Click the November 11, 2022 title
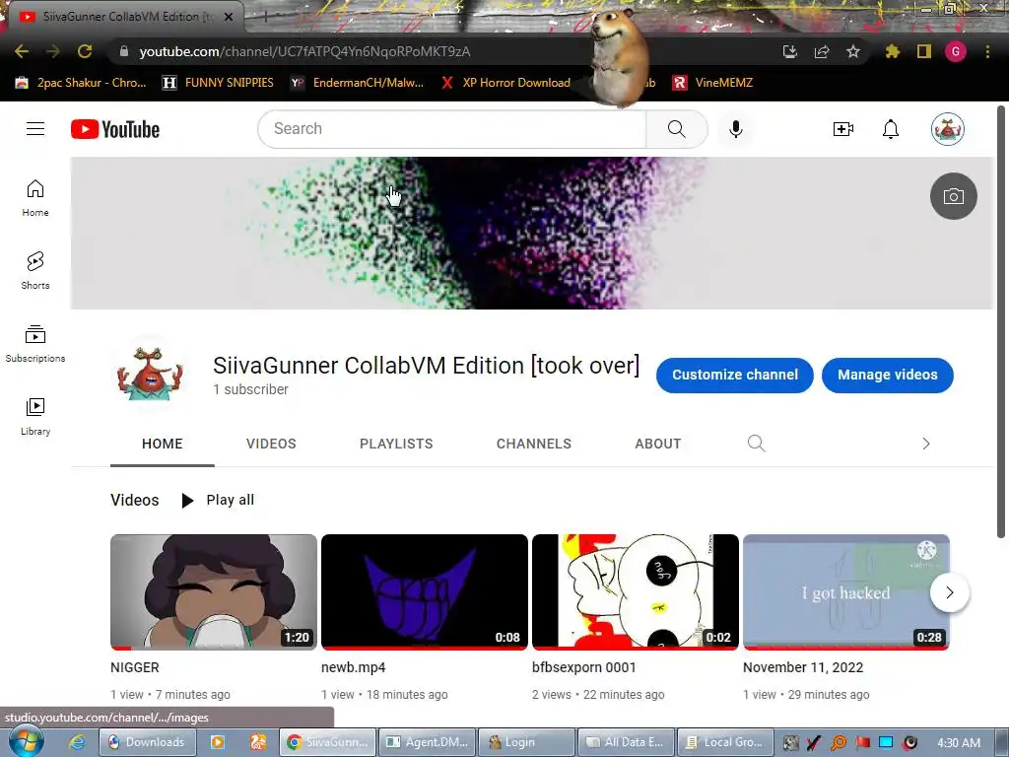 pyautogui.click(x=803, y=667)
